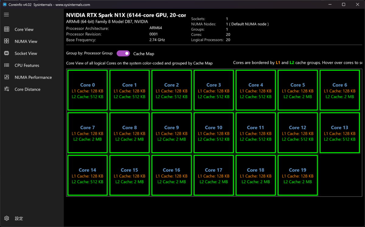Select the Core 15 tile
The image size is (365, 227).
(x=130, y=175)
